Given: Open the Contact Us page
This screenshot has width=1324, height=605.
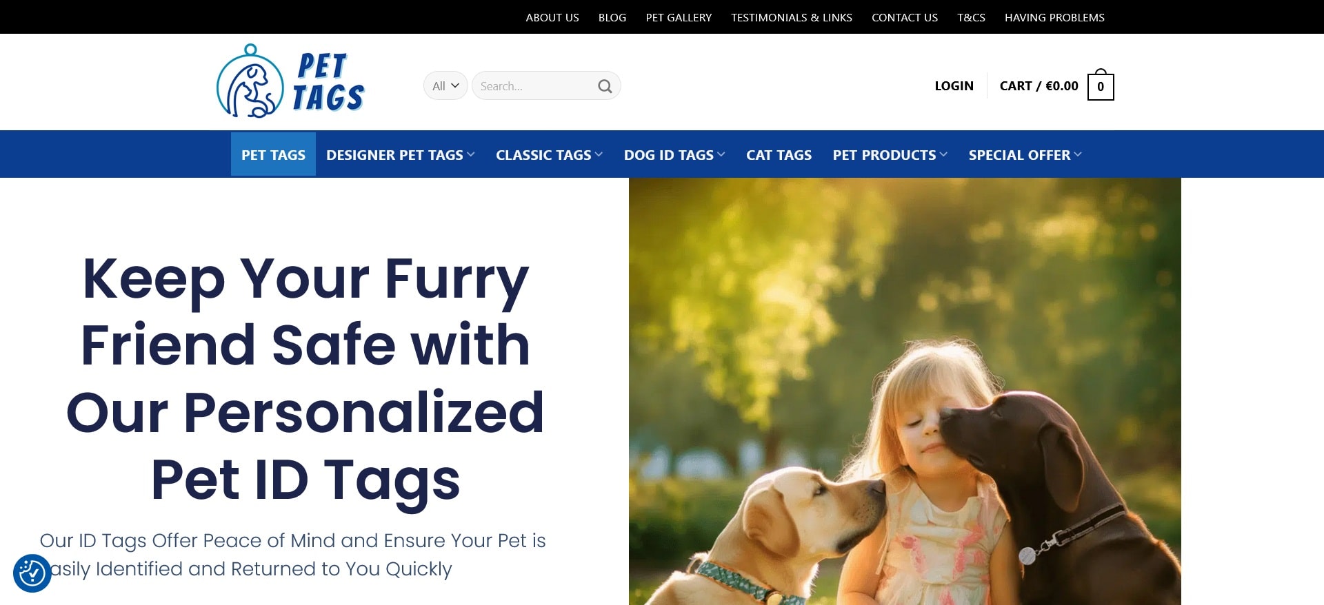Looking at the screenshot, I should (x=905, y=17).
